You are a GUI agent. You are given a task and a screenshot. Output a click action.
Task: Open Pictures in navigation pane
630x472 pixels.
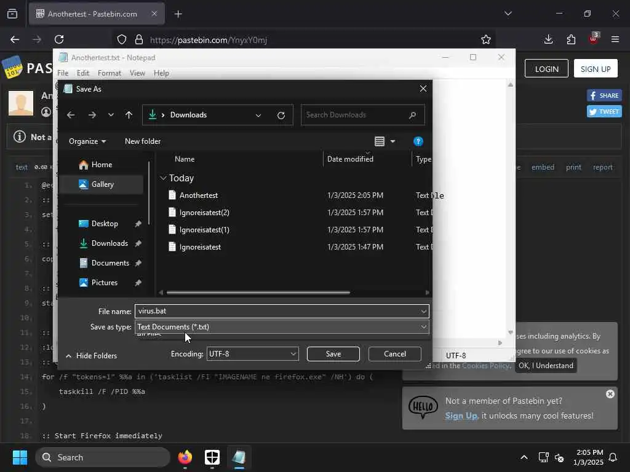(104, 283)
